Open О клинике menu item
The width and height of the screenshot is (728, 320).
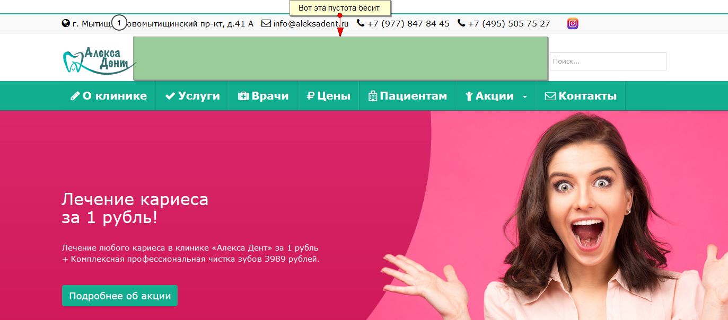tap(109, 96)
